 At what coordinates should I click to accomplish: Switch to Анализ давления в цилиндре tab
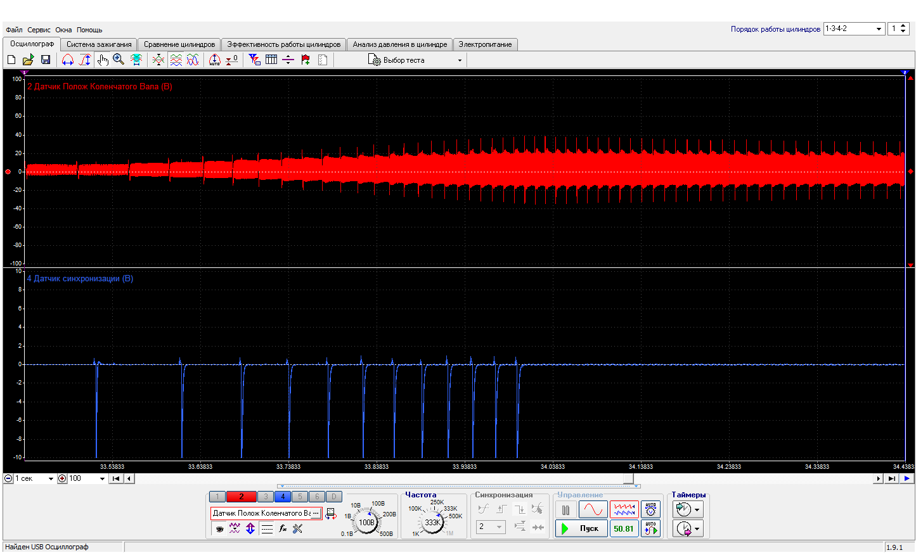pos(400,44)
